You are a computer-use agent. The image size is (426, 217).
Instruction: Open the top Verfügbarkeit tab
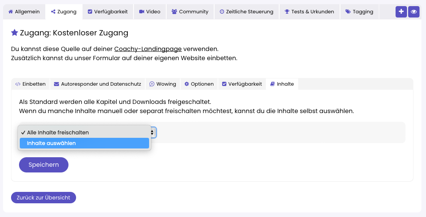click(x=108, y=12)
